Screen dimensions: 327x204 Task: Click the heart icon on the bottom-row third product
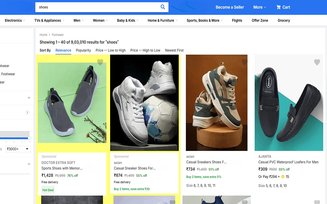[x=245, y=202]
